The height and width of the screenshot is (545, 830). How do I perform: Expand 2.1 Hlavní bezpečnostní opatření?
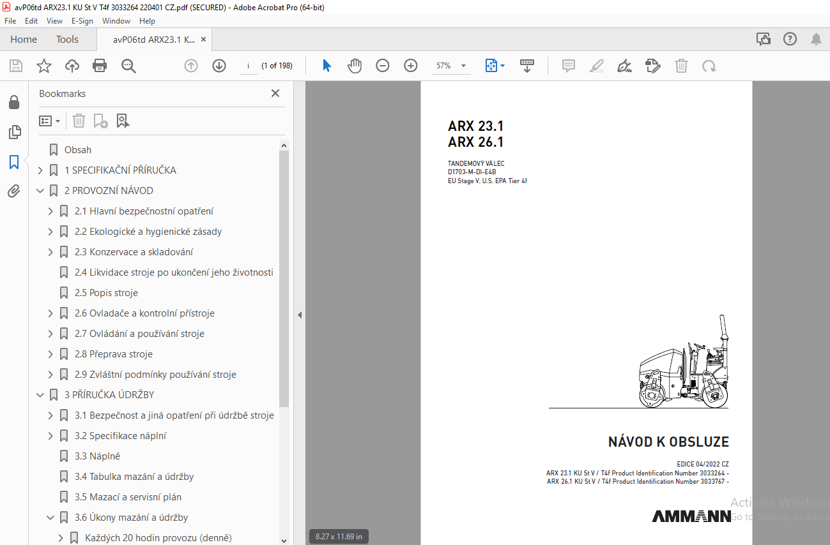click(x=50, y=211)
